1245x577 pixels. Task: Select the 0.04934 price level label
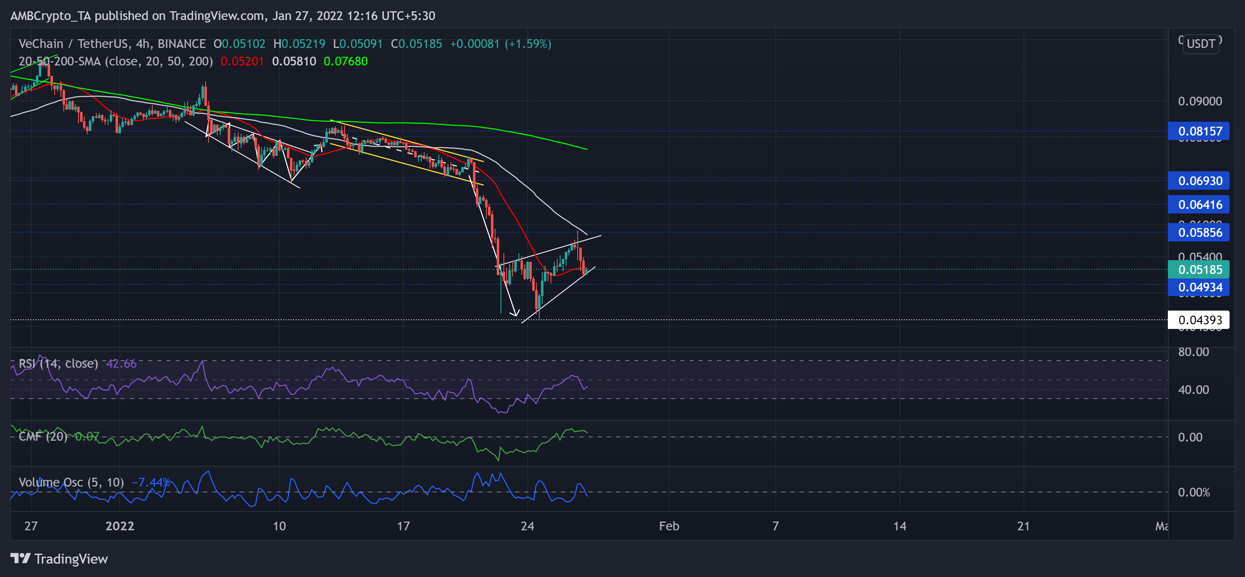[x=1198, y=287]
